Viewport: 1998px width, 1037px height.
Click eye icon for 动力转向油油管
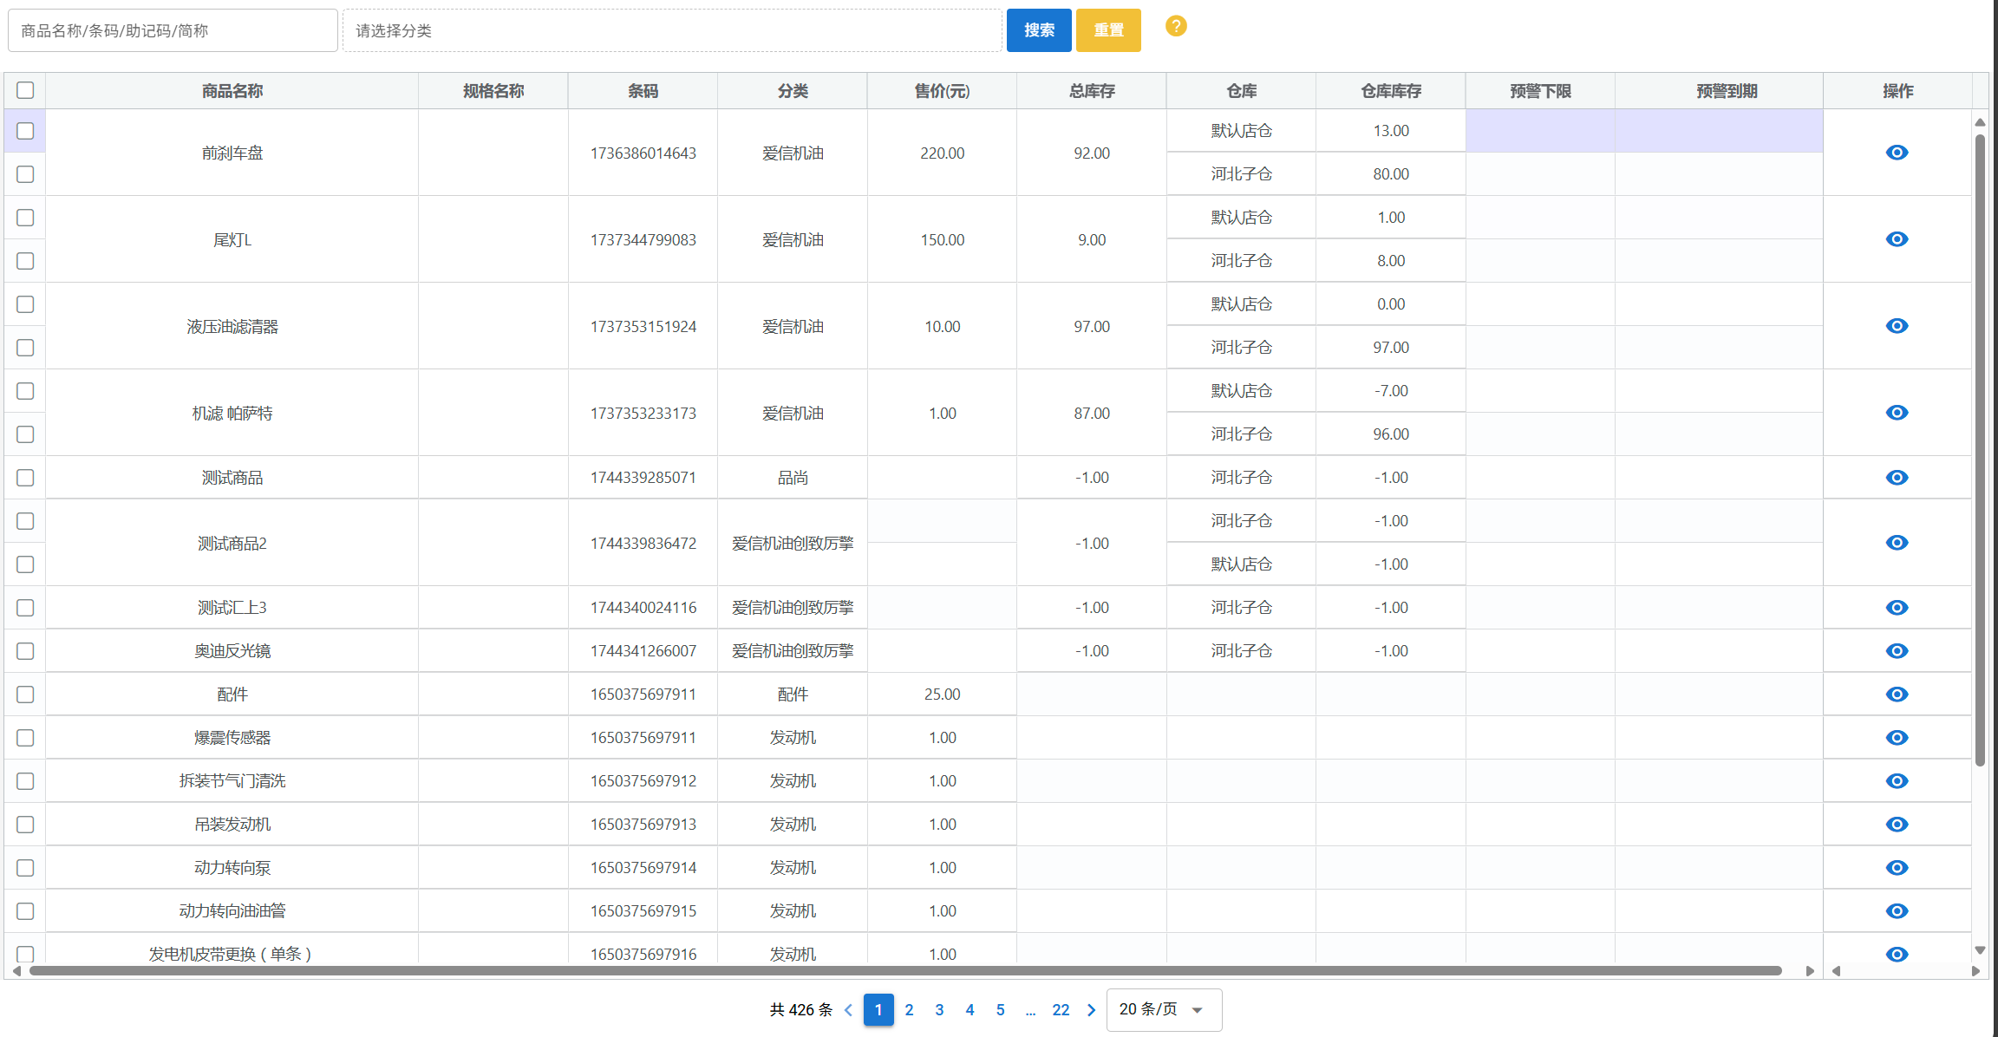tap(1897, 911)
